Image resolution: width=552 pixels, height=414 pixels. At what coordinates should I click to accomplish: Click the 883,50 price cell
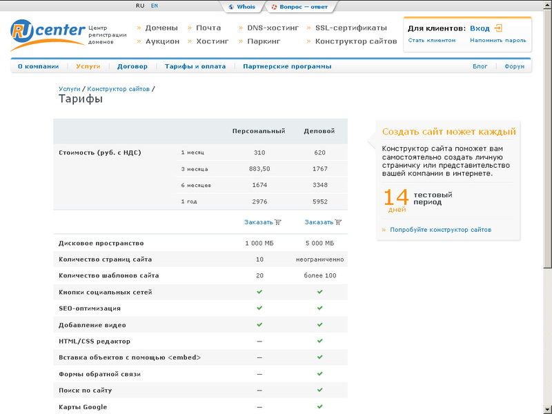pyautogui.click(x=259, y=169)
